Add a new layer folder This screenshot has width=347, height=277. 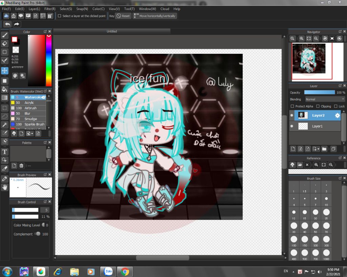pyautogui.click(x=324, y=149)
